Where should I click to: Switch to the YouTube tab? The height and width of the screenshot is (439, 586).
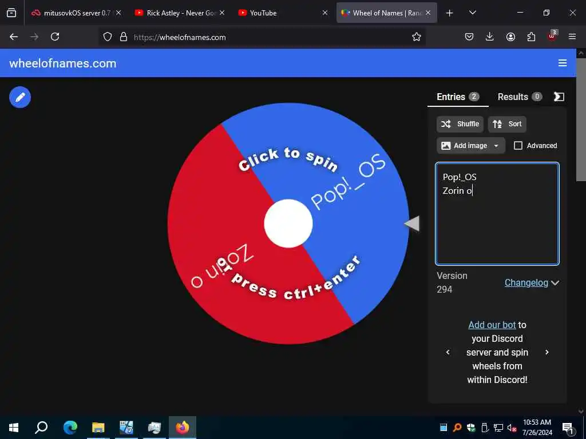(x=283, y=13)
